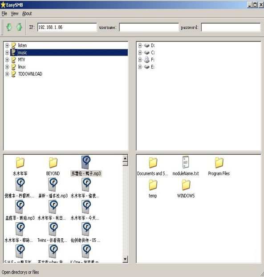264x277 pixels.
Task: Expand the F: drive node
Action: click(140, 60)
